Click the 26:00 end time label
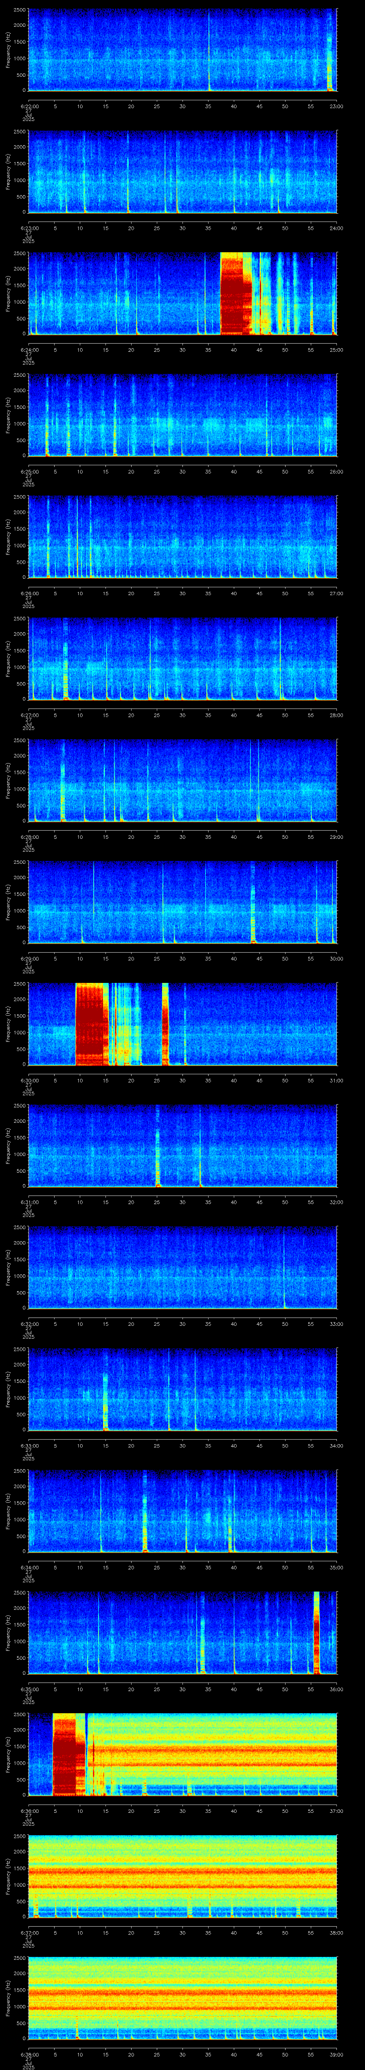 [x=336, y=471]
